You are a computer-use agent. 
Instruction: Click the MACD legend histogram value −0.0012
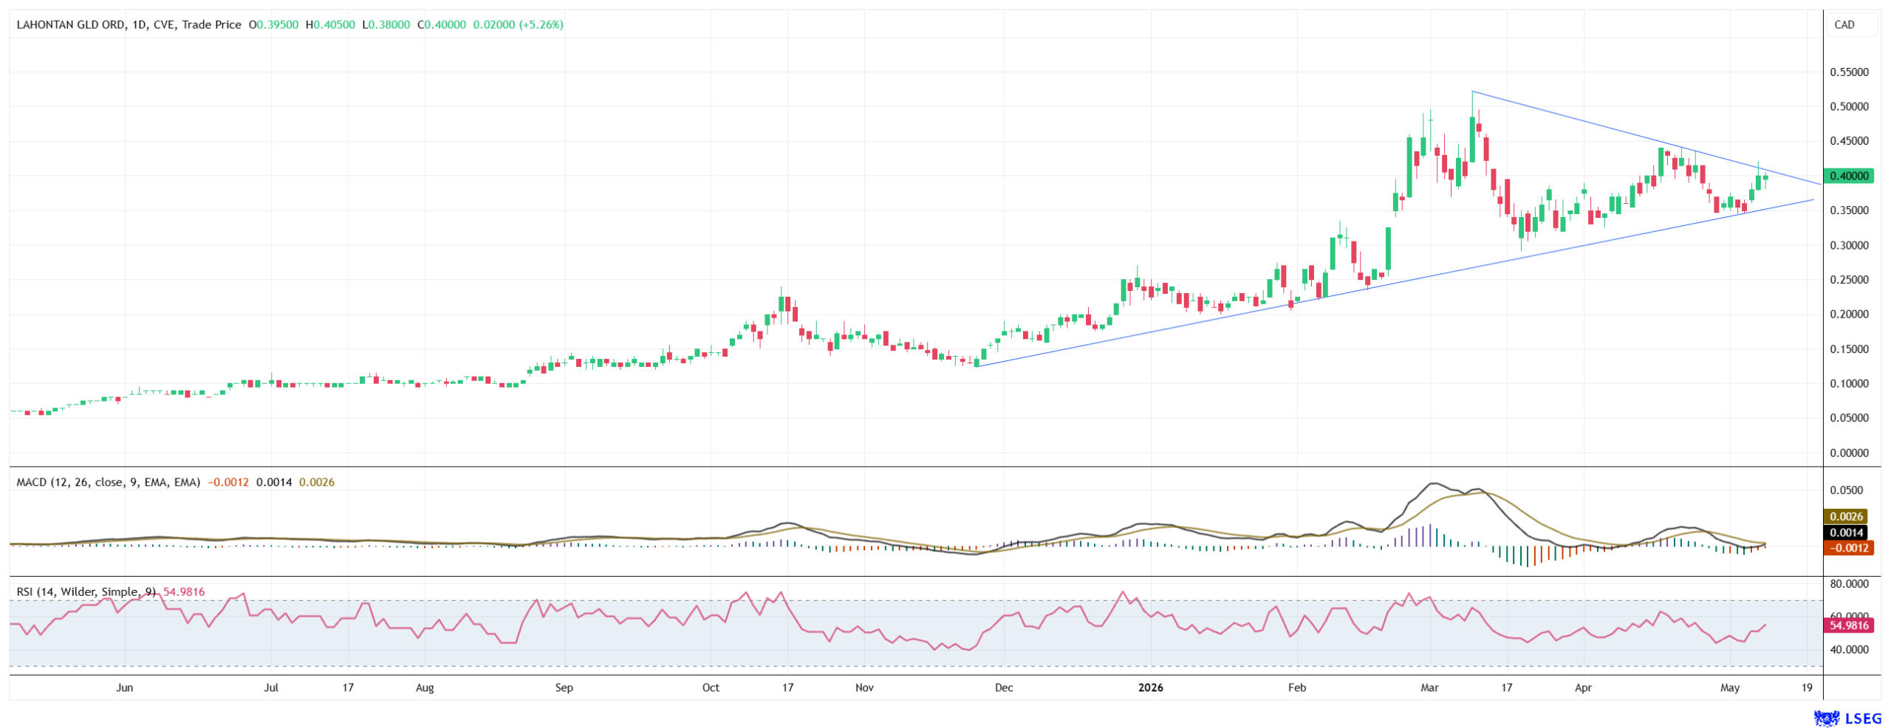(x=228, y=482)
